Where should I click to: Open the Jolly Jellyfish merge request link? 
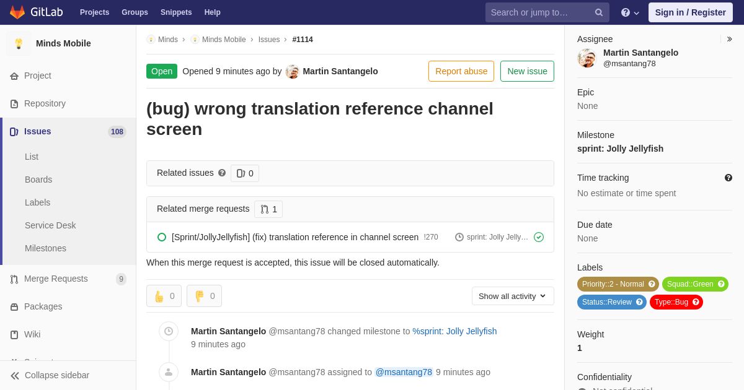tap(295, 237)
